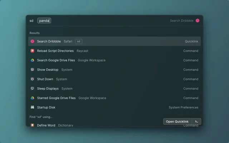Select the Search Dribbble result row
The height and width of the screenshot is (143, 229).
114,41
